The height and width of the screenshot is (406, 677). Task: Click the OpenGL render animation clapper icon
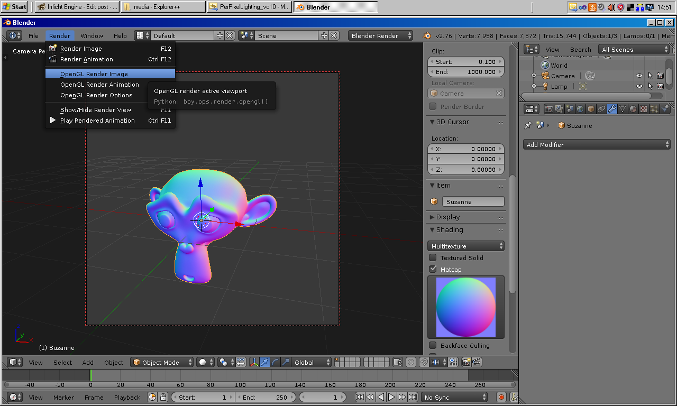pos(477,363)
